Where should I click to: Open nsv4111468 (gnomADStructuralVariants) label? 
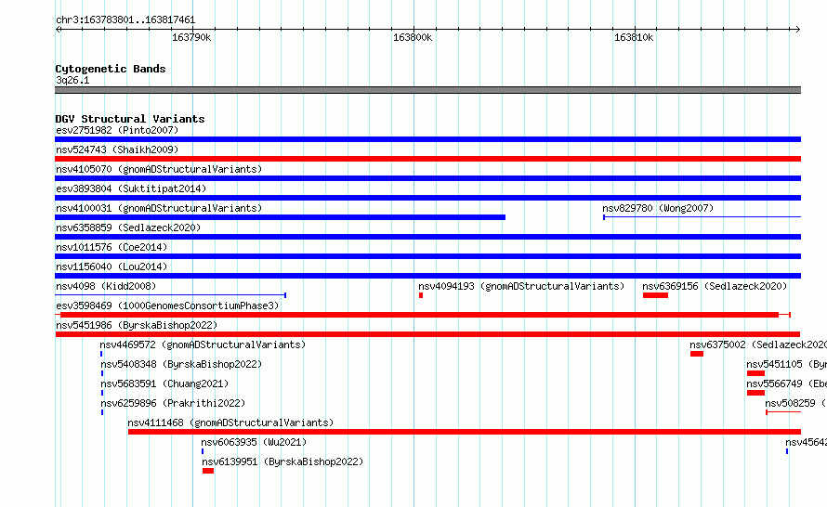click(x=230, y=422)
